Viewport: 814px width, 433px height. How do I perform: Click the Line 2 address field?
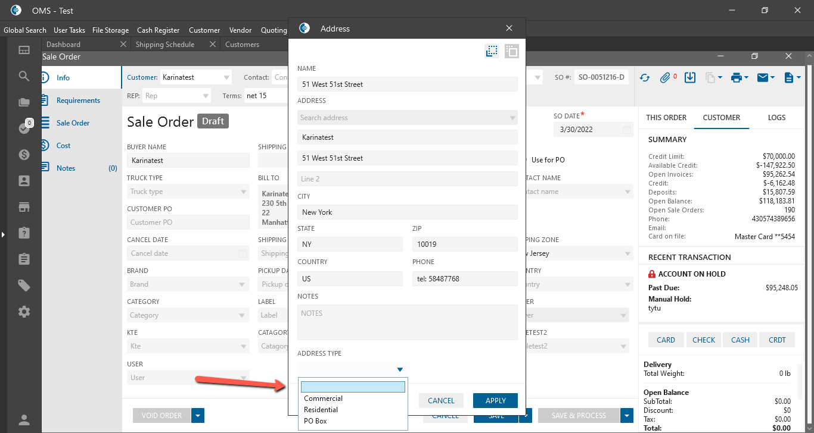click(x=408, y=179)
